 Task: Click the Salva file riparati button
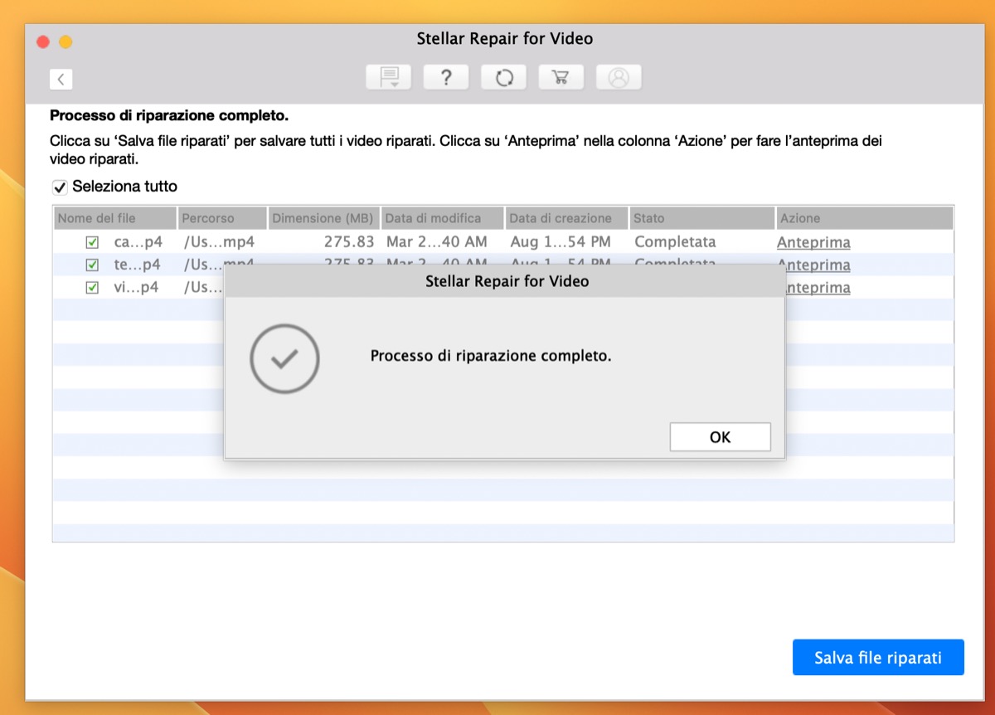pyautogui.click(x=878, y=657)
